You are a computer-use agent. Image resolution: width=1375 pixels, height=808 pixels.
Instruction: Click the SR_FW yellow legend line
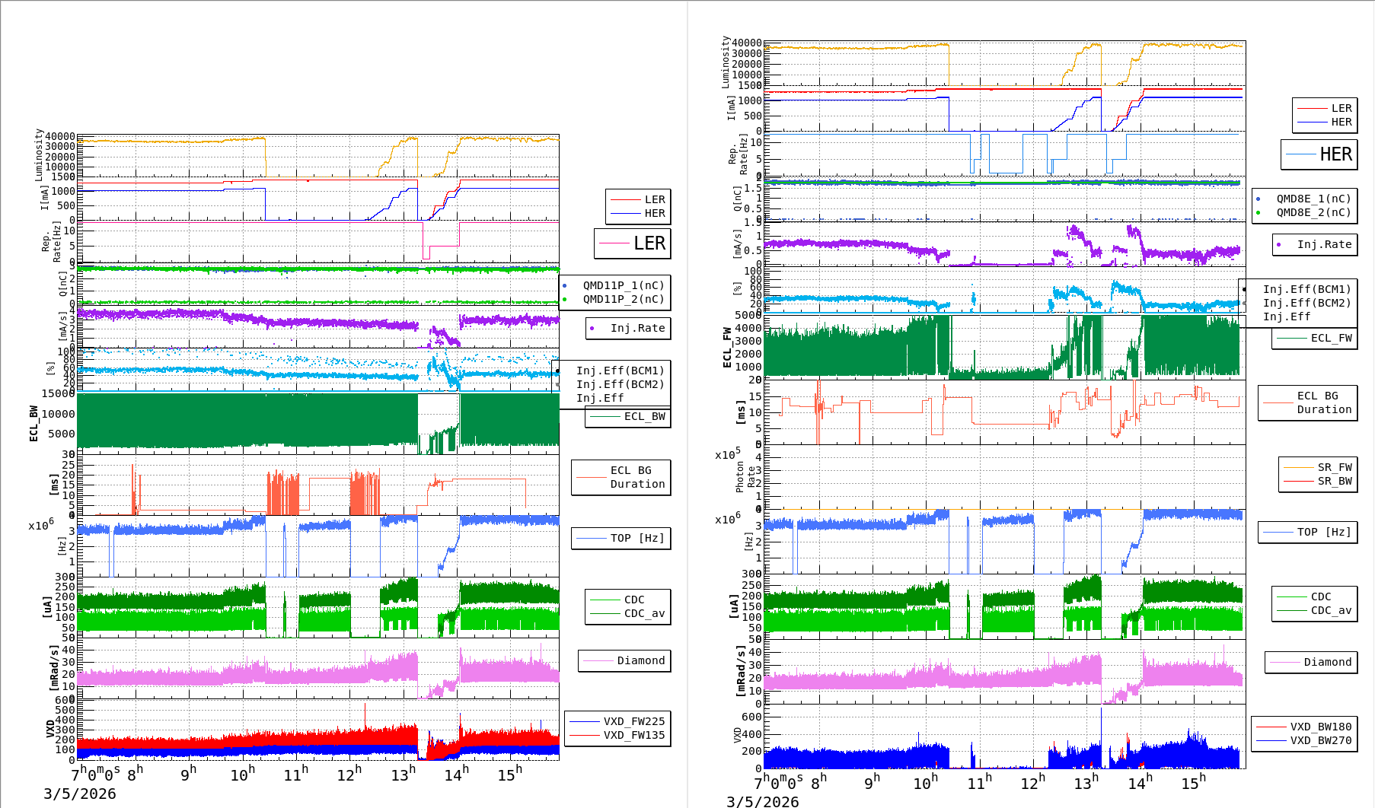(1299, 467)
